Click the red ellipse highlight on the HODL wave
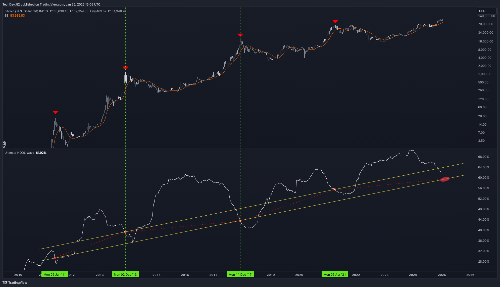Image resolution: width=500 pixels, height=287 pixels. click(444, 179)
